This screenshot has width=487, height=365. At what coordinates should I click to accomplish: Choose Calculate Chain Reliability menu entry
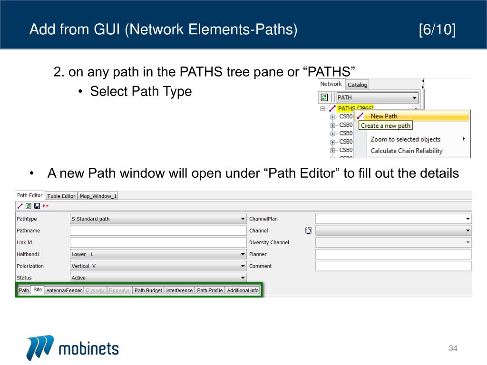click(411, 151)
